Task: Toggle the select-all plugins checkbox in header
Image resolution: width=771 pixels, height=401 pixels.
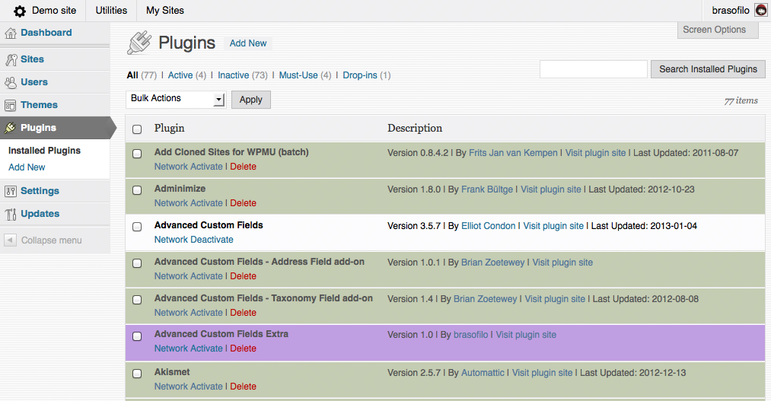Action: [137, 129]
